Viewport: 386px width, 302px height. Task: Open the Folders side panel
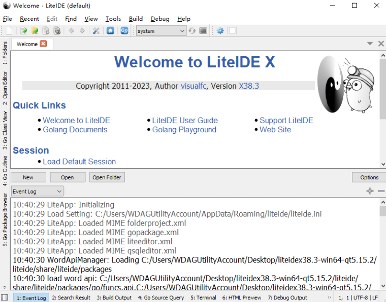tap(5, 53)
